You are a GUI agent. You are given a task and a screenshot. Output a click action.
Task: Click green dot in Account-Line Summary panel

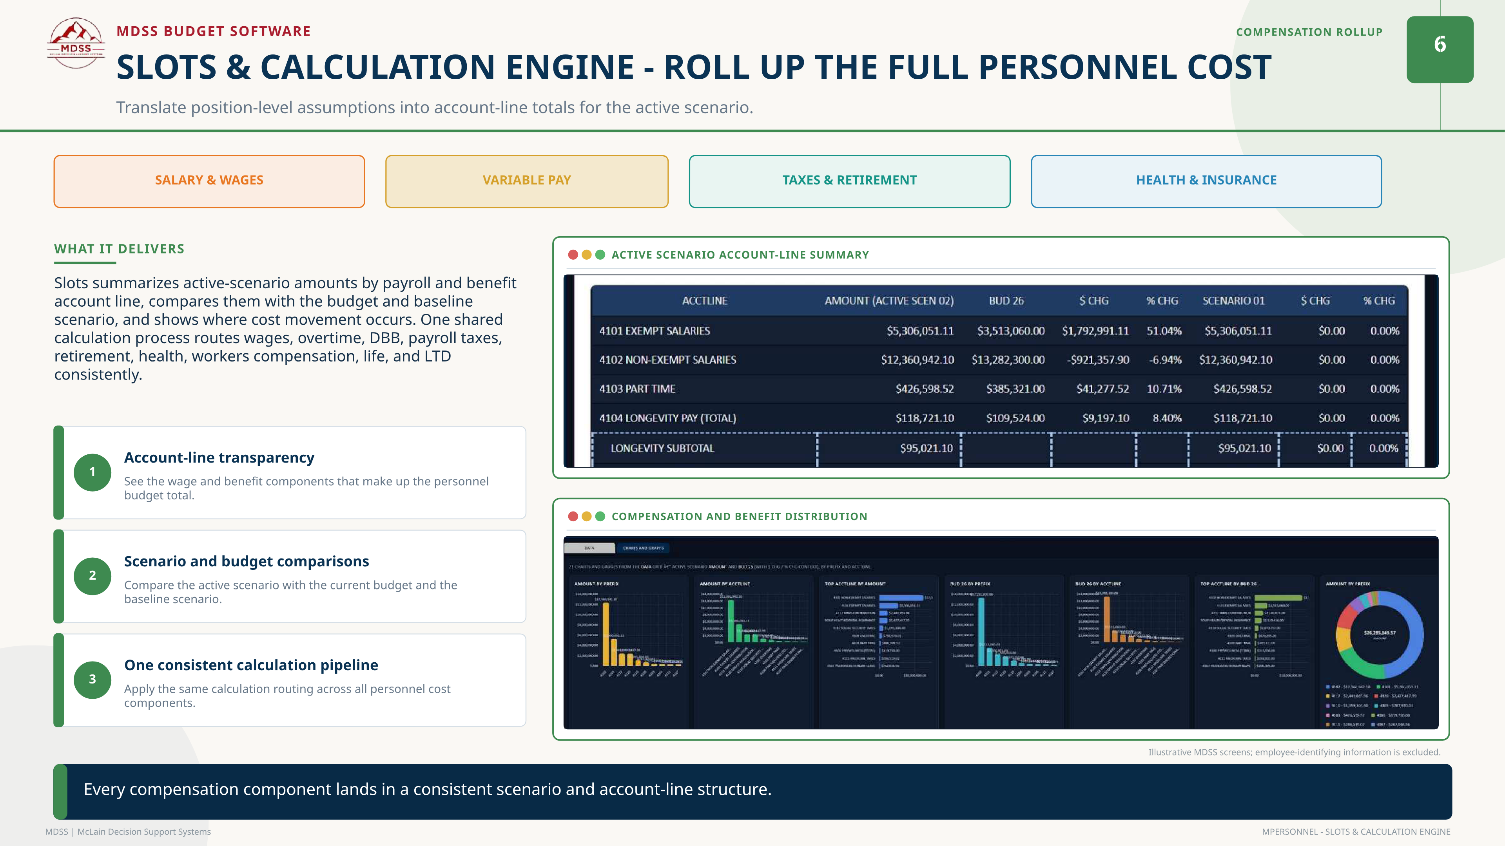(600, 255)
